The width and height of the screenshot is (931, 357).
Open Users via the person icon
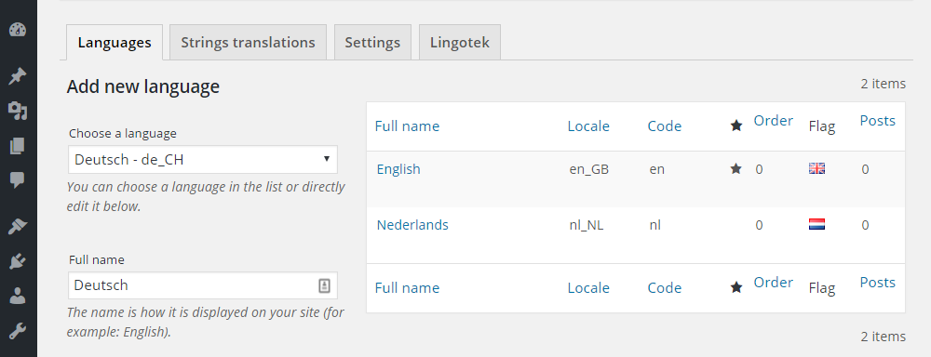click(x=18, y=296)
